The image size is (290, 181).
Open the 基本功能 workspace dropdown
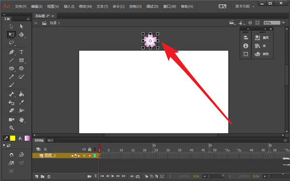click(245, 6)
